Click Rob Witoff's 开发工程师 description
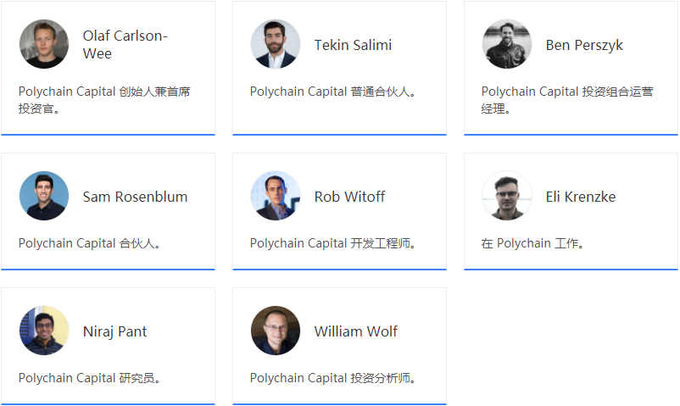The image size is (680, 406). coord(333,243)
